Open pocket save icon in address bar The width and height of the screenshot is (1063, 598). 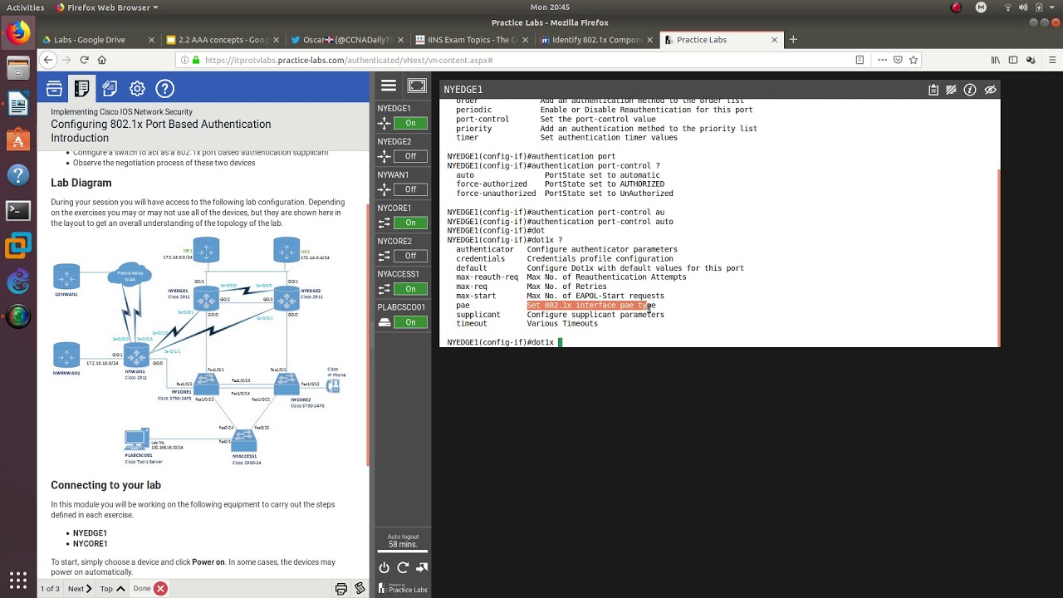[x=898, y=60]
